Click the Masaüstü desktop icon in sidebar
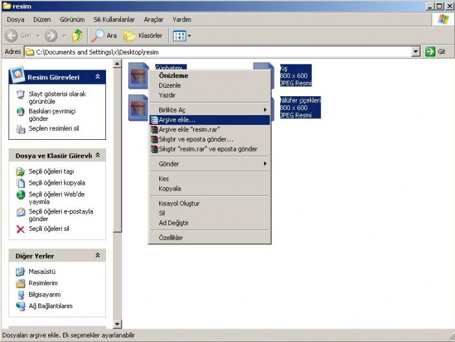This screenshot has height=342, width=455. coord(21,271)
